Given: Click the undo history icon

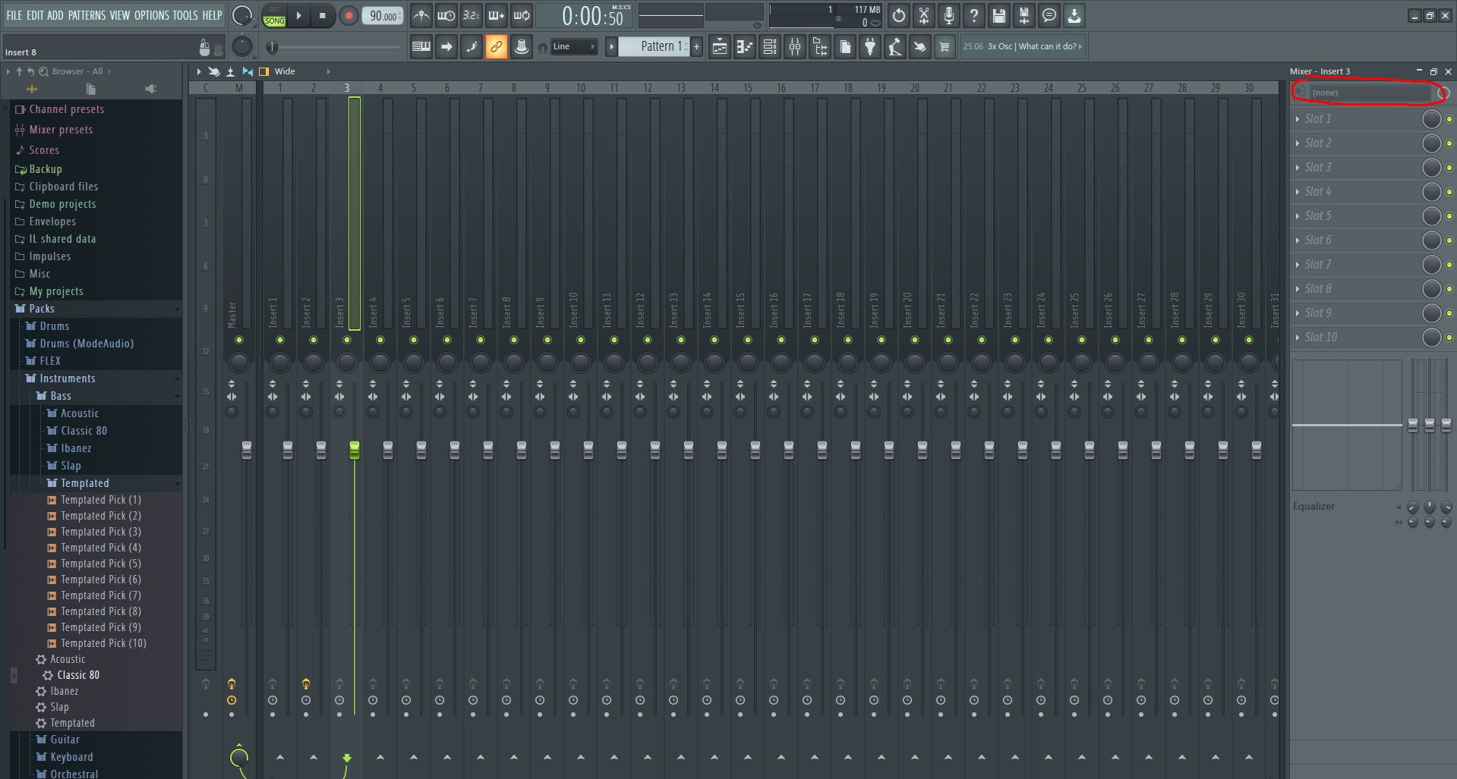Looking at the screenshot, I should click(899, 15).
